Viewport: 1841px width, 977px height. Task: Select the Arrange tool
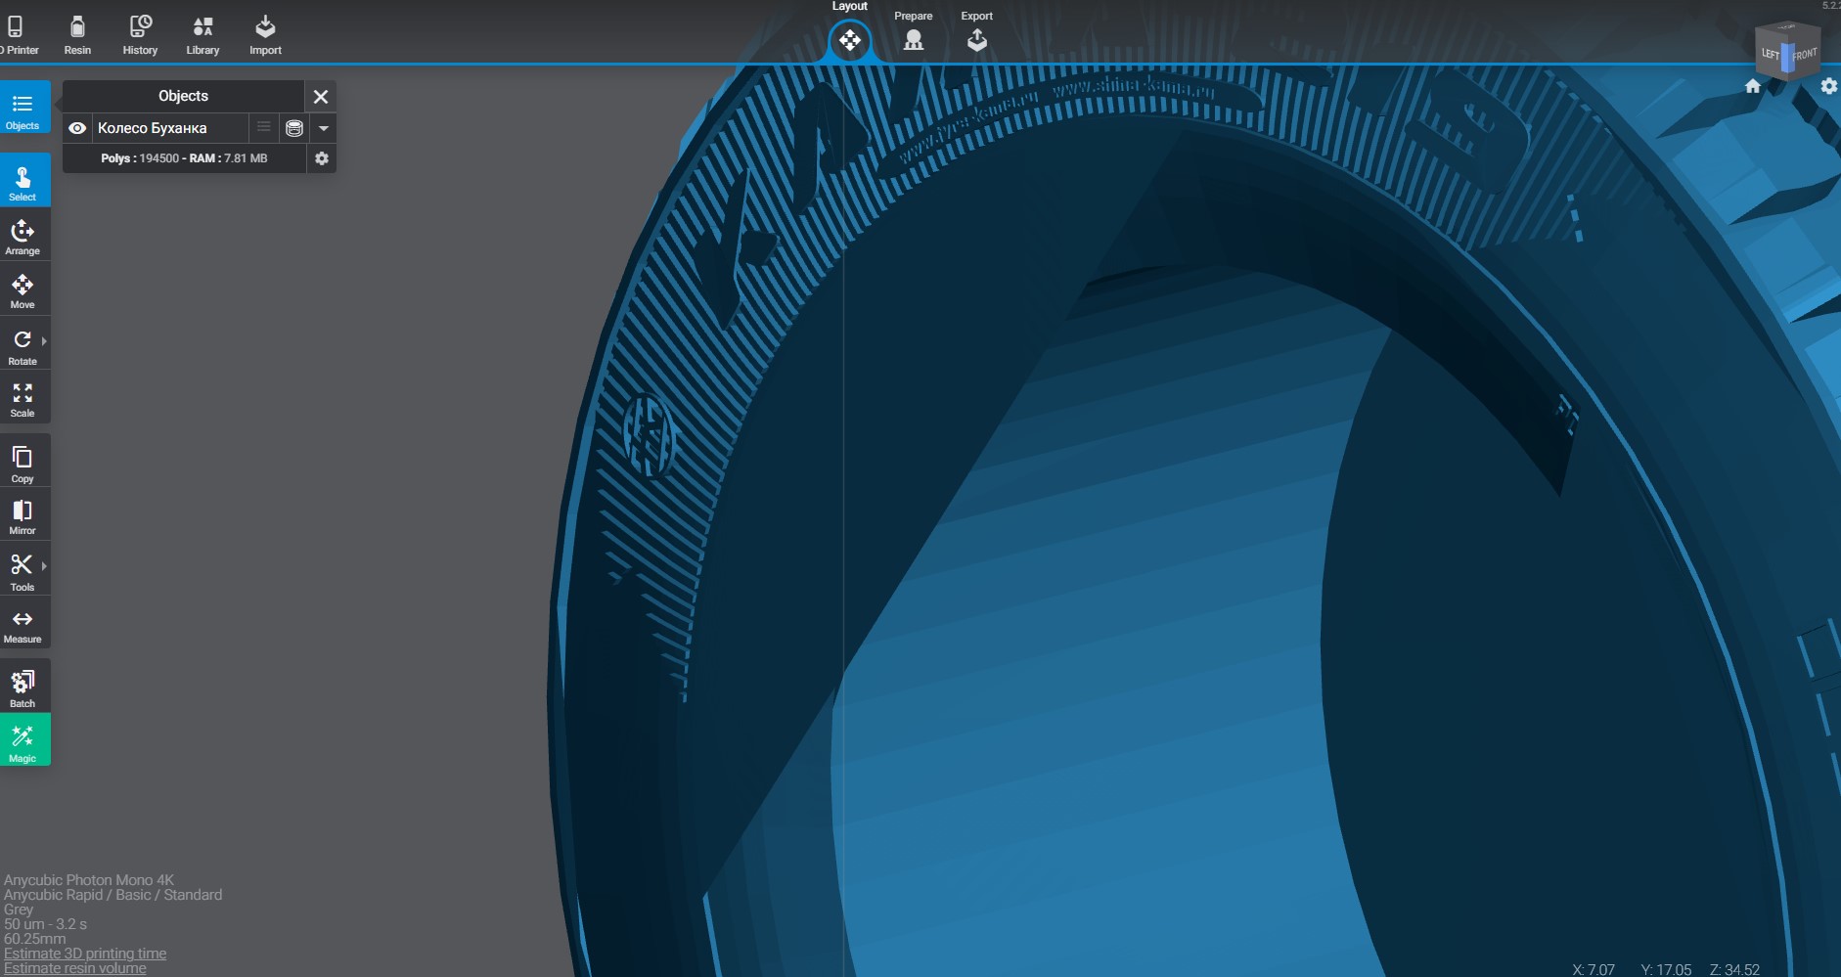coord(22,237)
